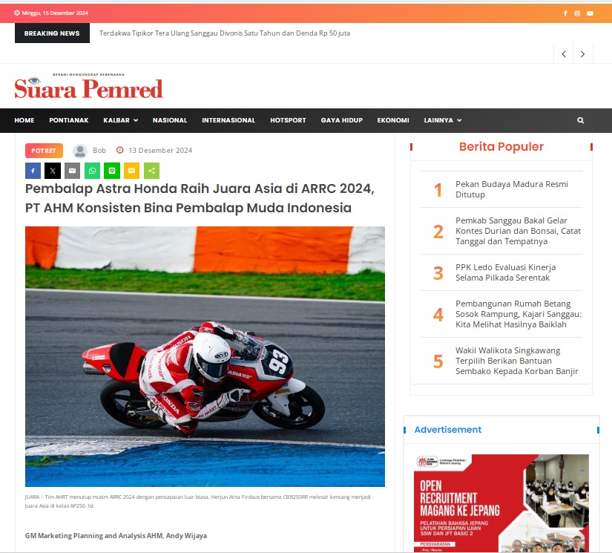Open PPK Ledo Evaluasi Kinerja story
The width and height of the screenshot is (612, 553).
coord(505,272)
